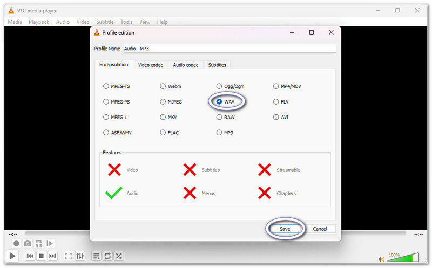Open the Playback menu
The image size is (432, 268).
[39, 22]
